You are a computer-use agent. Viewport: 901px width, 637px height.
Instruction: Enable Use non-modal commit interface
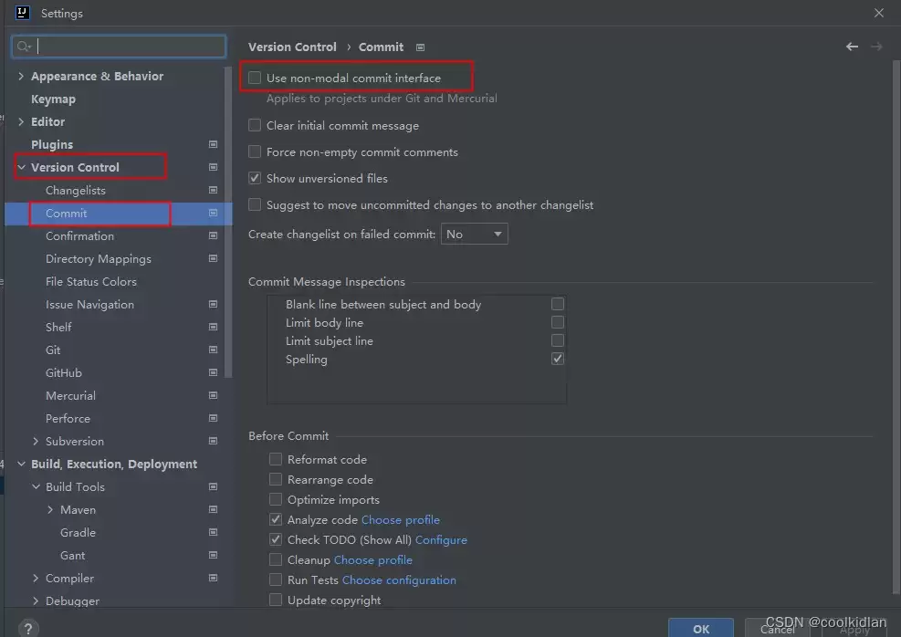coord(255,78)
